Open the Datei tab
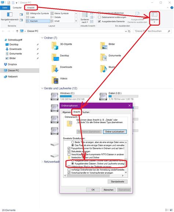The height and width of the screenshot is (212, 174). click(x=5, y=8)
